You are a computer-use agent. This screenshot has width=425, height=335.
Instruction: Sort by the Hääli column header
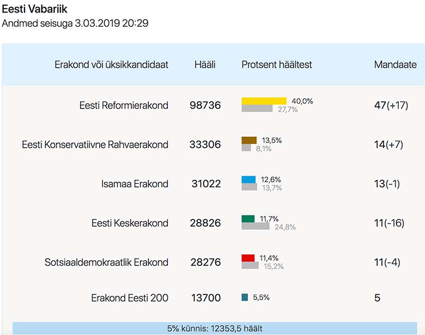(x=205, y=64)
